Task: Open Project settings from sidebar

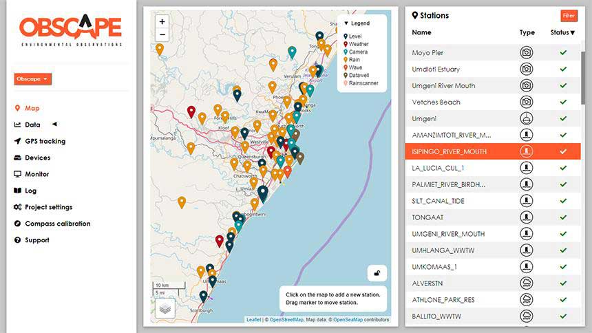Action: point(48,207)
